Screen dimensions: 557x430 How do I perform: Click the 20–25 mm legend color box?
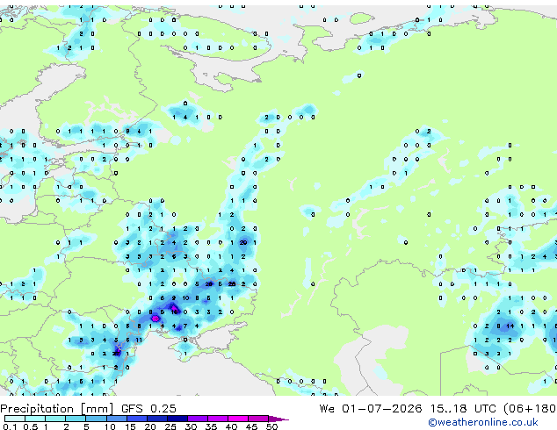click(x=157, y=419)
